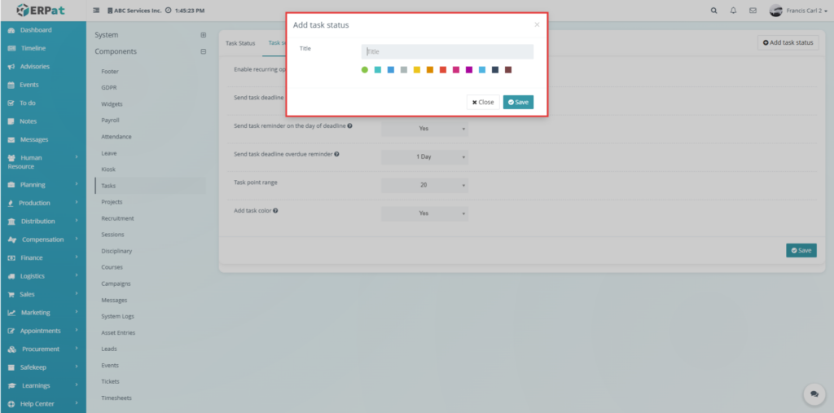
Task: Toggle the sidebar menu icon in top bar
Action: point(96,11)
